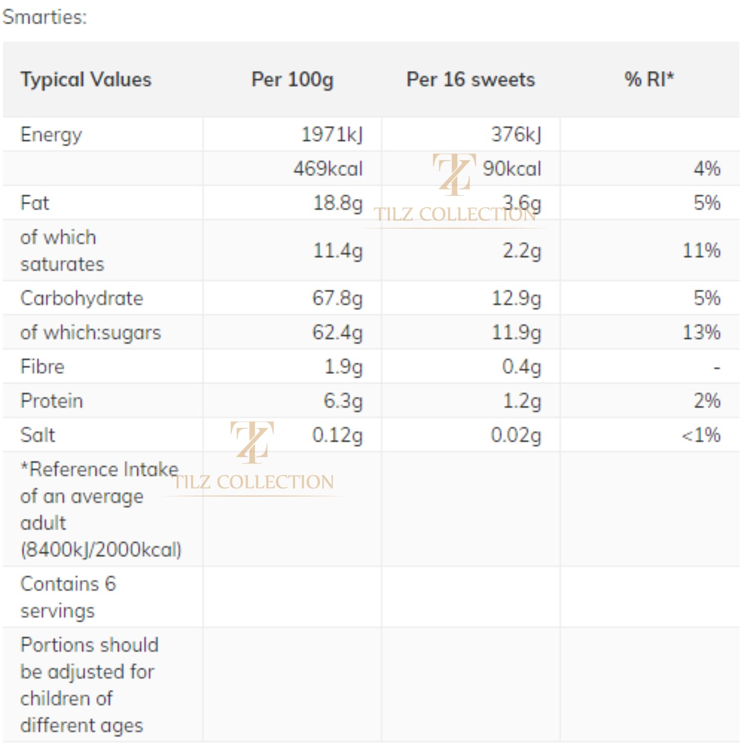
Task: Select the Salt <1% RI value
Action: point(701,435)
